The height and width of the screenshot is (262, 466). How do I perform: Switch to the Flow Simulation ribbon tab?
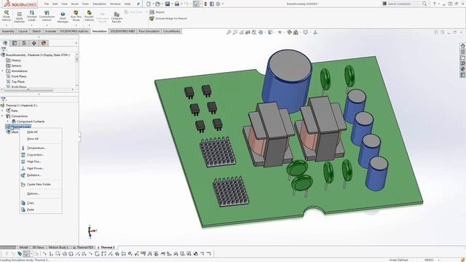pos(149,31)
